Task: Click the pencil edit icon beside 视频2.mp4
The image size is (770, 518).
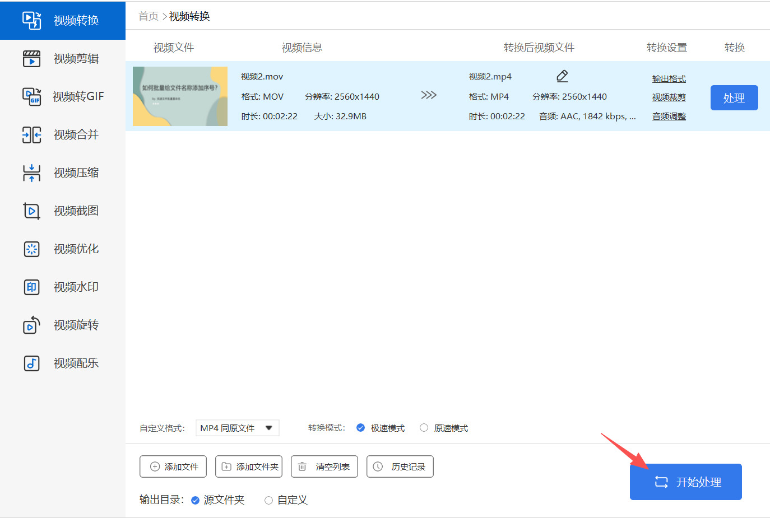Action: pos(562,76)
